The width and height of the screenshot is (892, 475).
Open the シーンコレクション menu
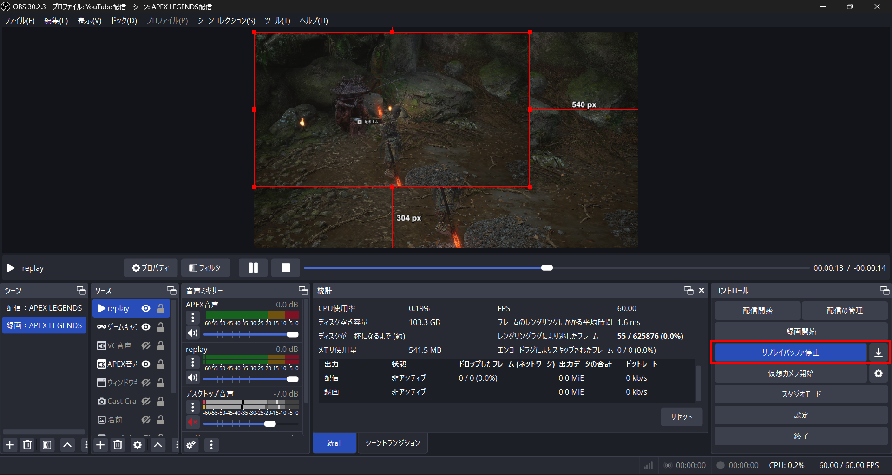point(226,20)
